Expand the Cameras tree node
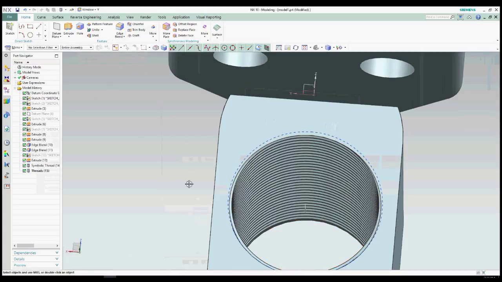The width and height of the screenshot is (502, 282). [x=15, y=78]
